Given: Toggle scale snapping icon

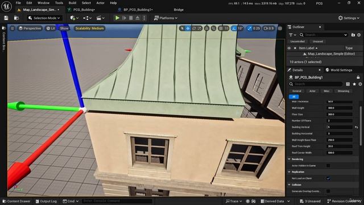Looking at the screenshot, I should coord(249,28).
